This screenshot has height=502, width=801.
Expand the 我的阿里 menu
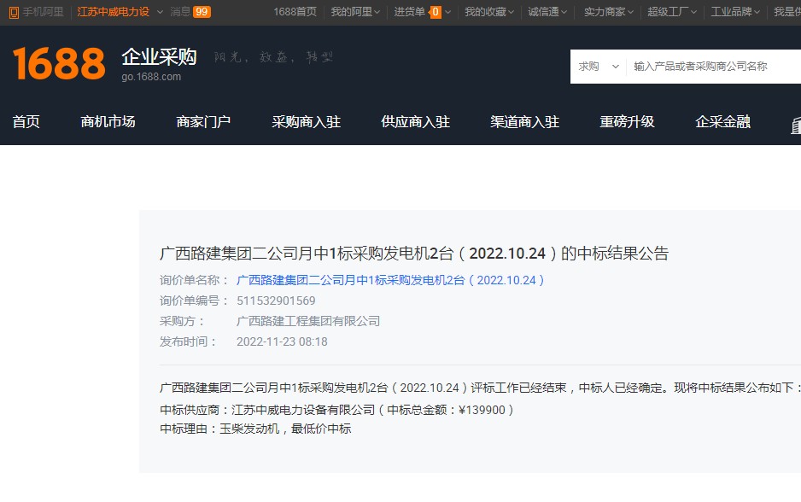point(355,12)
